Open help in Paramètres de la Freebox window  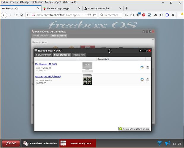pos(144,32)
